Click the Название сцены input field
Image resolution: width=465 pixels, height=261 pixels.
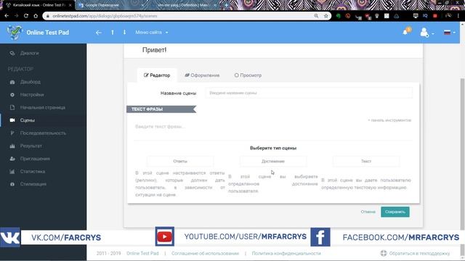click(x=308, y=93)
